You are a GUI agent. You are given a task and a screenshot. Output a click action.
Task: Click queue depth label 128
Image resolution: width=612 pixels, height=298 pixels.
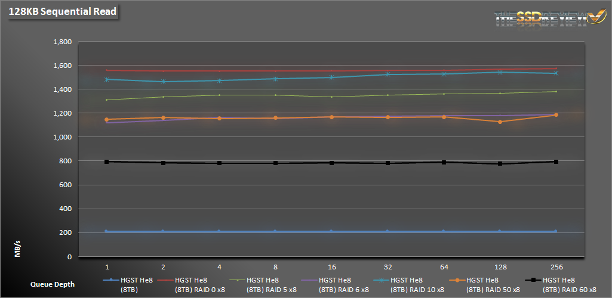tap(500, 267)
